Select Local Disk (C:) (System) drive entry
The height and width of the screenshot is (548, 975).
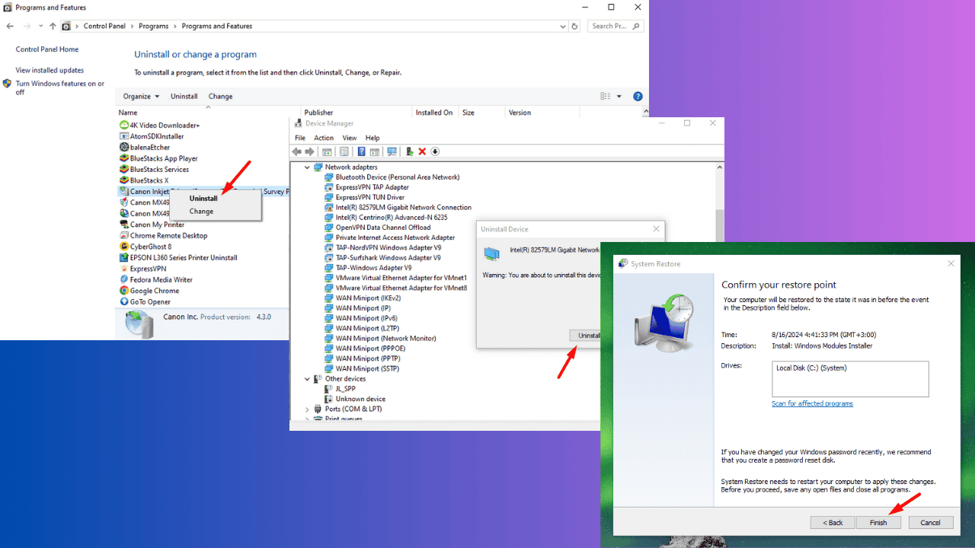click(x=811, y=368)
